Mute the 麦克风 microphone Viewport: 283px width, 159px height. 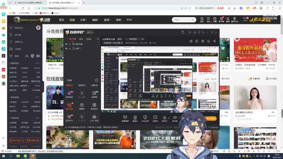(164, 119)
